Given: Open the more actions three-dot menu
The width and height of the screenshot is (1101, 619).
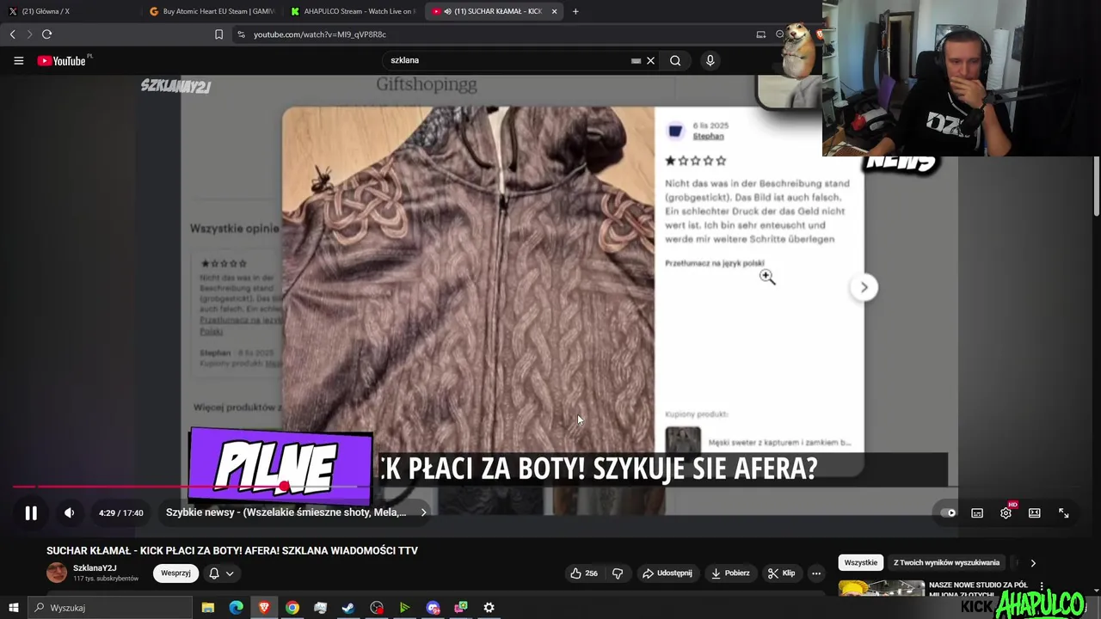Looking at the screenshot, I should click(x=816, y=573).
